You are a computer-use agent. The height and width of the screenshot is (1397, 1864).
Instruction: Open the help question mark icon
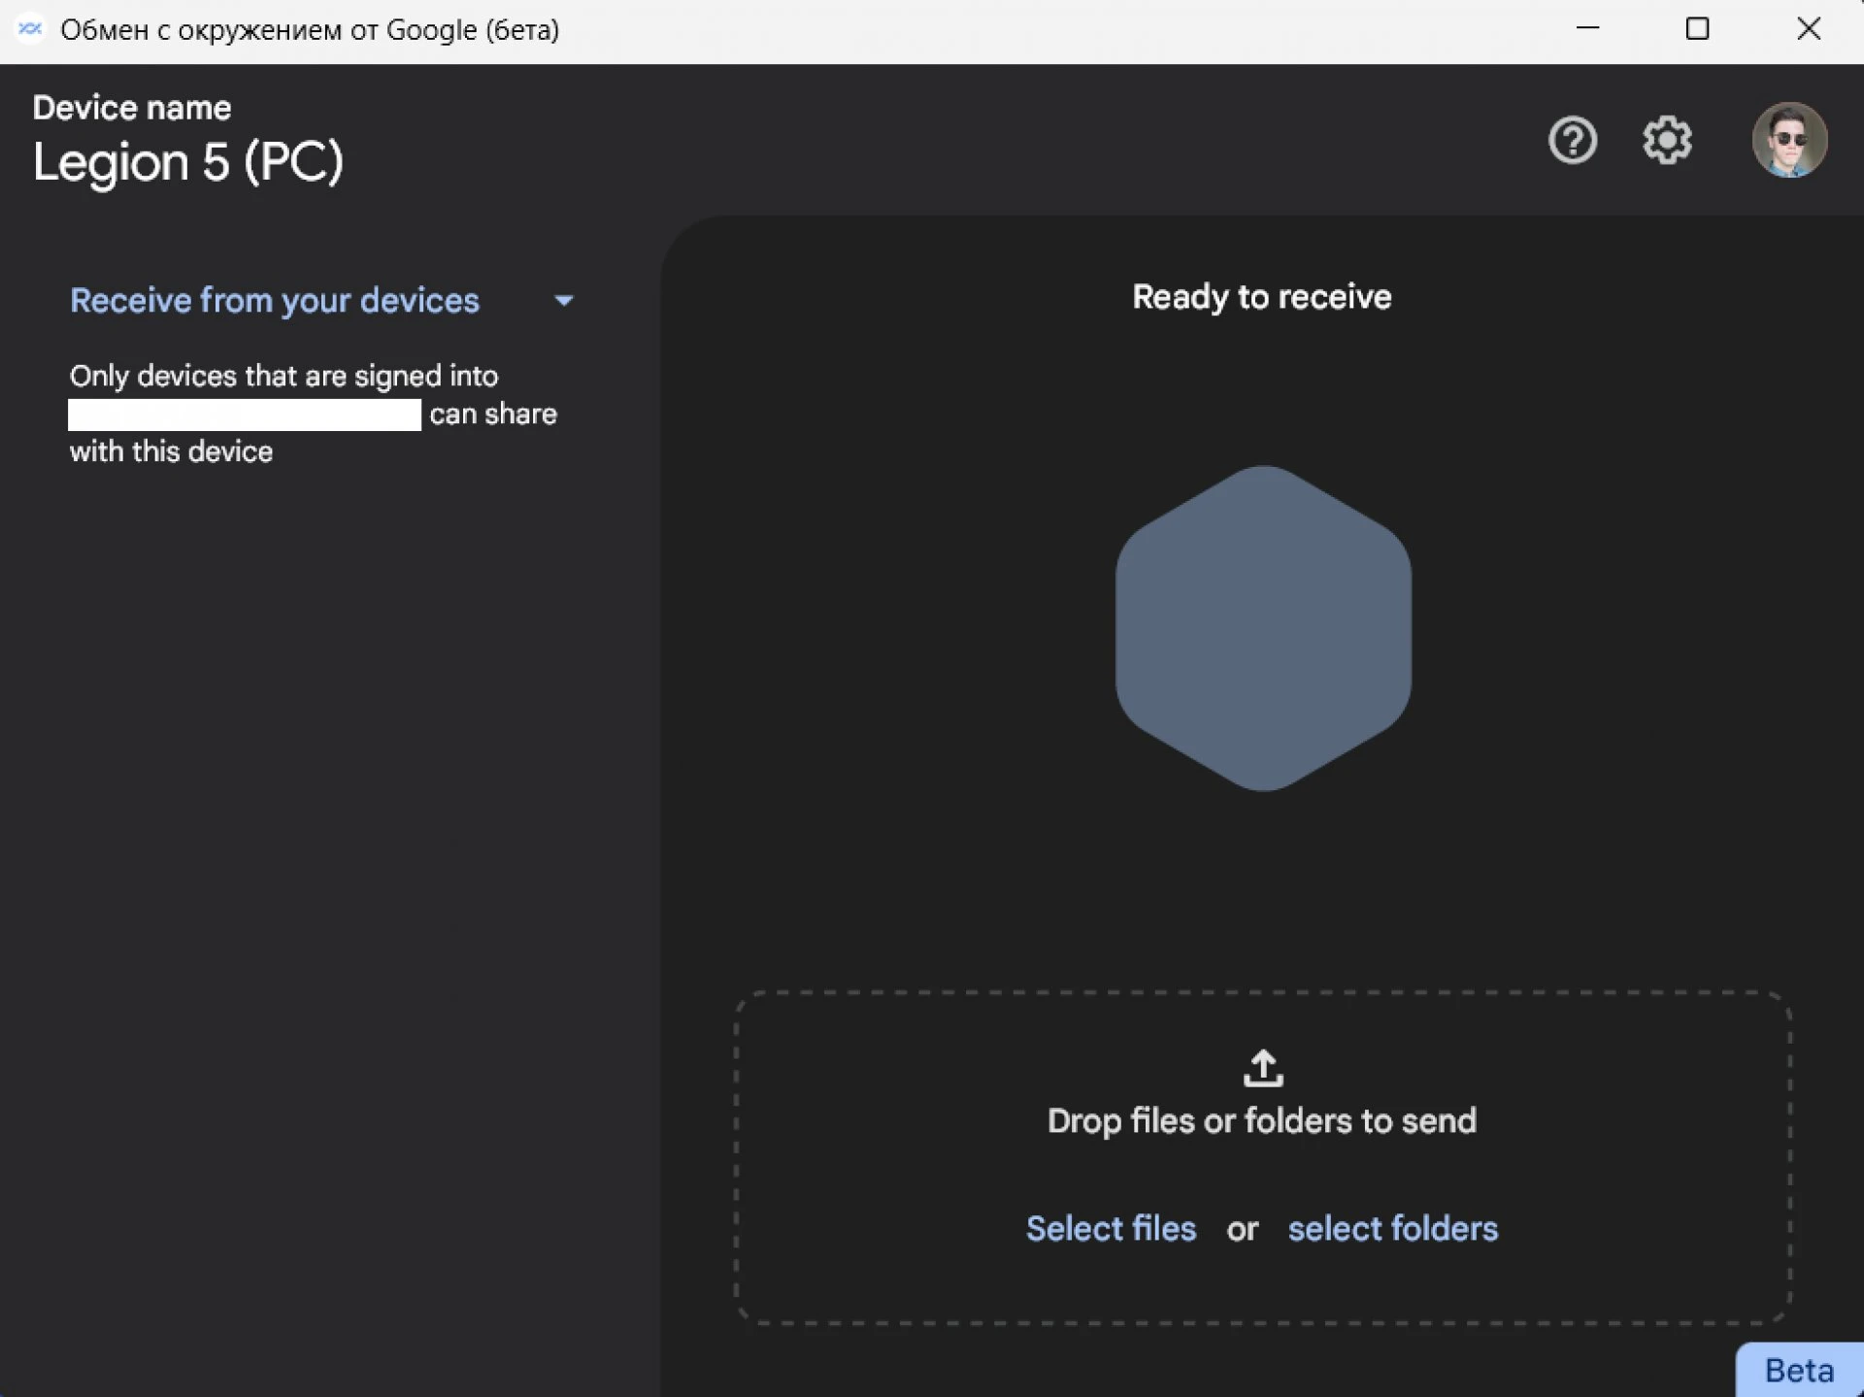[1572, 141]
